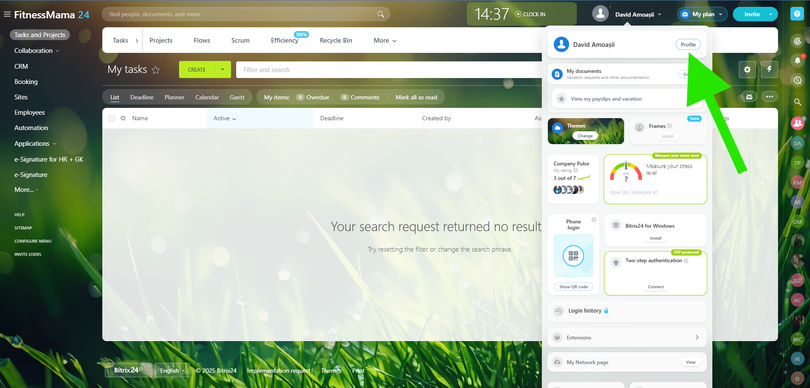Star My tasks as favorite
Screen dimensions: 810x388
[x=156, y=70]
